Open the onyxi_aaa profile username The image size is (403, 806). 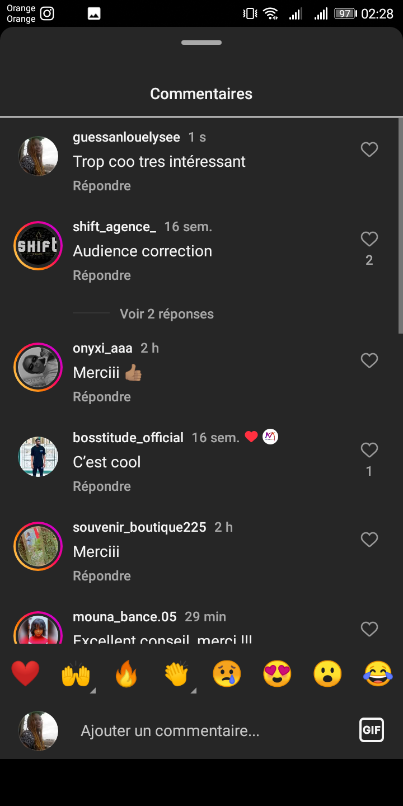(x=102, y=348)
